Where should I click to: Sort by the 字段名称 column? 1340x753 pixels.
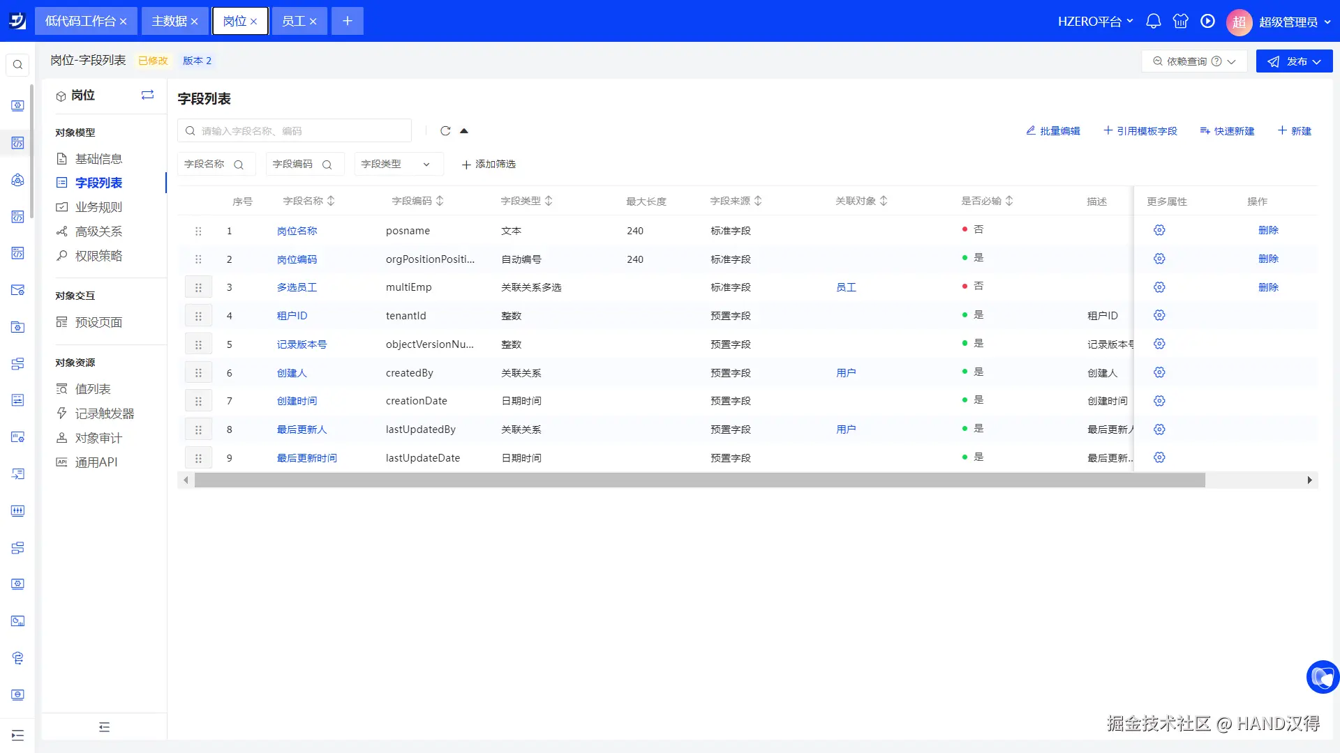[x=331, y=201]
